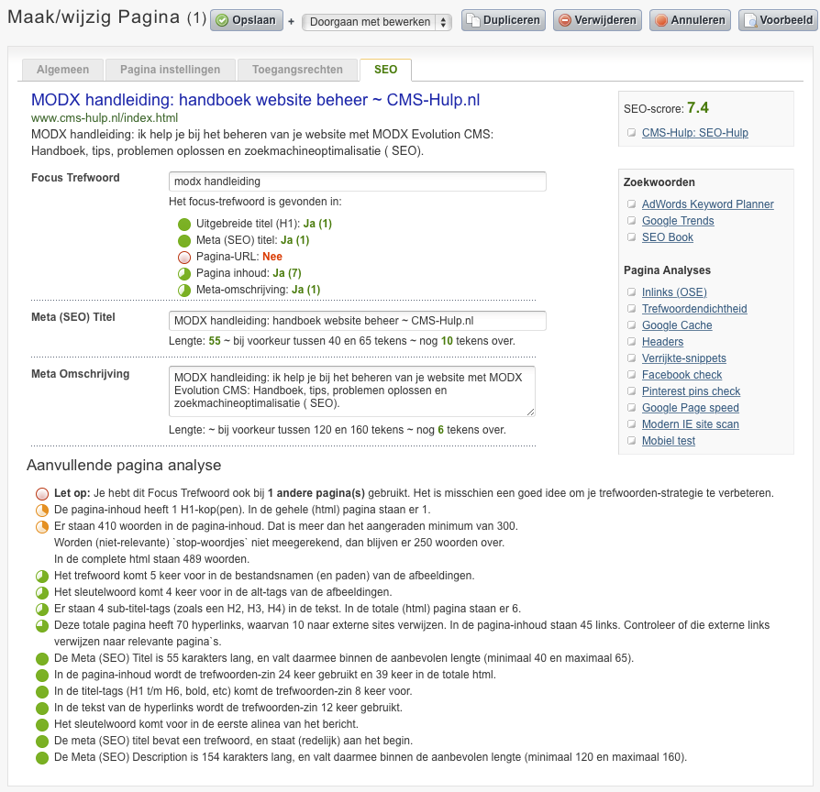Image resolution: width=820 pixels, height=792 pixels.
Task: Open the Pagina instellingen tab
Action: (171, 70)
